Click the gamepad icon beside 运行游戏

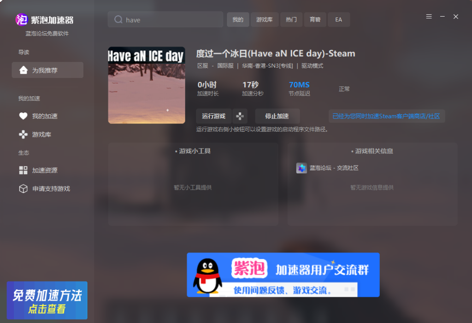click(x=240, y=116)
